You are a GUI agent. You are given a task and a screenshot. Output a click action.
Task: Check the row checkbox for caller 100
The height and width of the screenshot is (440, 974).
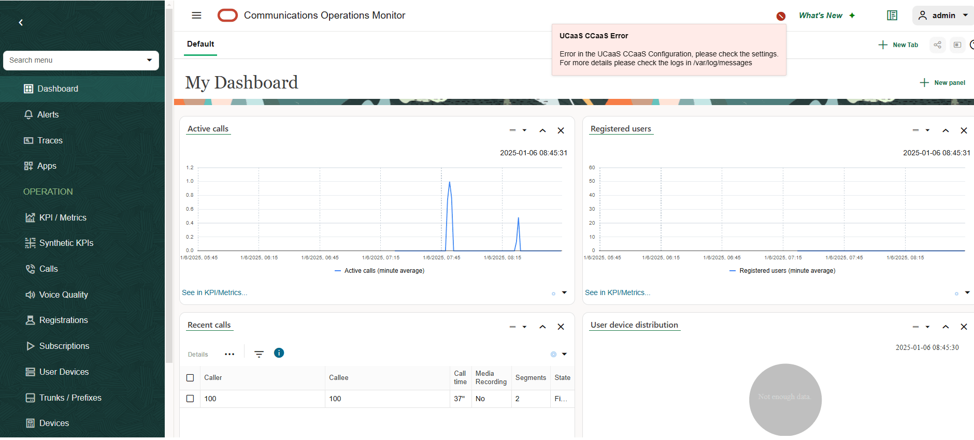click(190, 399)
